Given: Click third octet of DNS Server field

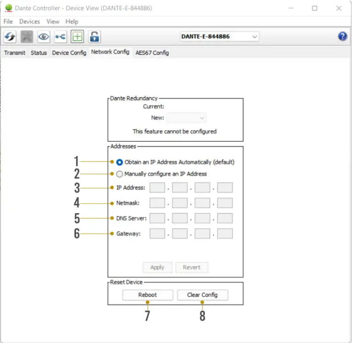Looking at the screenshot, I should [202, 218].
